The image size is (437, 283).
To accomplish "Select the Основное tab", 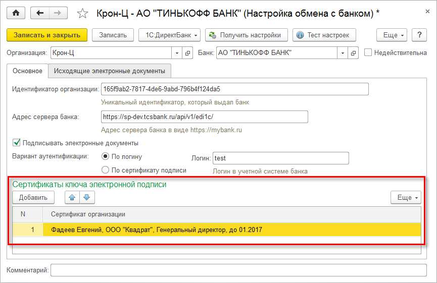I will click(27, 71).
